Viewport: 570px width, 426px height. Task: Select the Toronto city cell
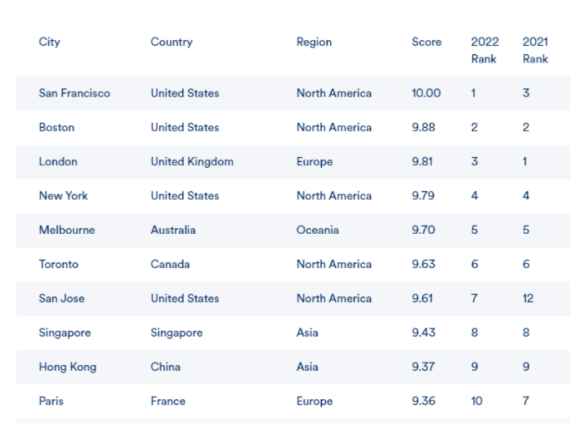point(59,264)
